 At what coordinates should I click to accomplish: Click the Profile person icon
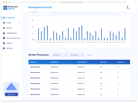[4, 23]
